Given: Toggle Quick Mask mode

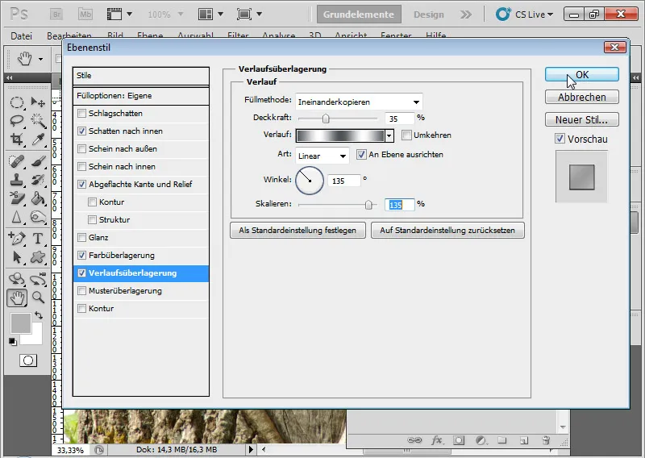Looking at the screenshot, I should click(28, 360).
